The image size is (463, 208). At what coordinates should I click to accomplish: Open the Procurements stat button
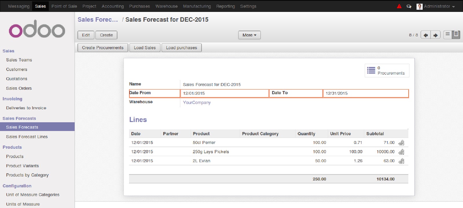point(387,70)
